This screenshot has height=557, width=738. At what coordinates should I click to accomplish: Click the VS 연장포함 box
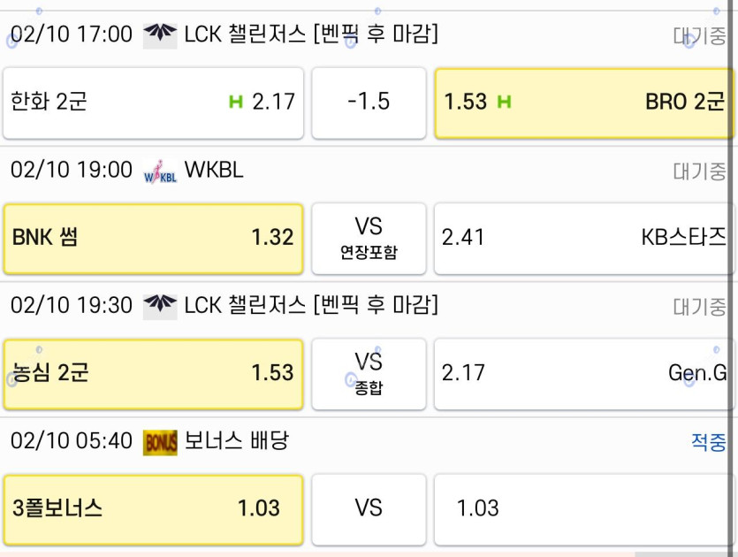pos(369,238)
